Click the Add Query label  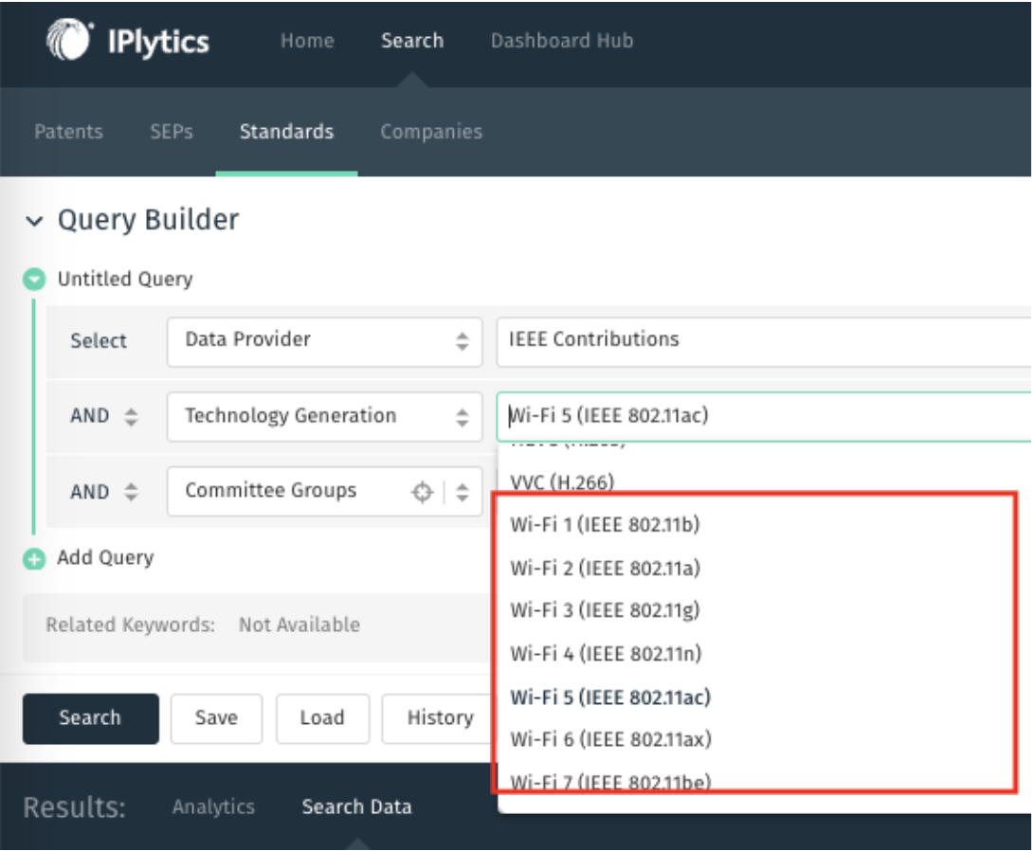[x=105, y=558]
